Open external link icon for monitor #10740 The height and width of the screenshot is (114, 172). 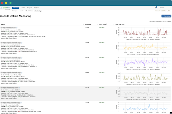[17, 28]
